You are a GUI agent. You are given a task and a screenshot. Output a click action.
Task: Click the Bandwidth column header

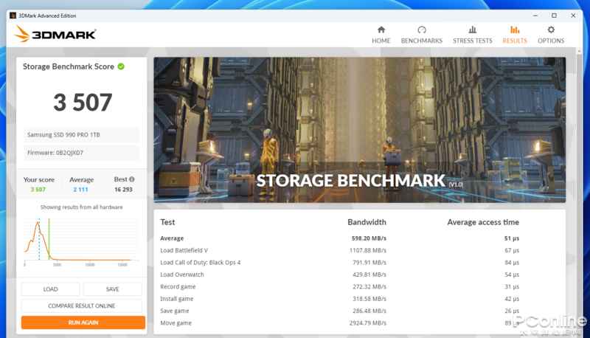pyautogui.click(x=367, y=222)
